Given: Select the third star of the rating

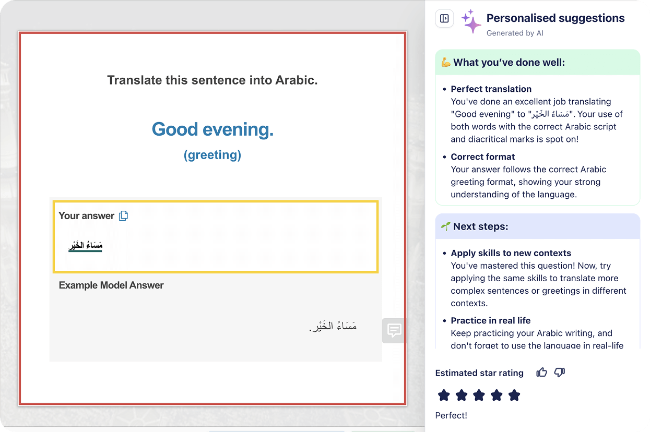Looking at the screenshot, I should coord(479,395).
